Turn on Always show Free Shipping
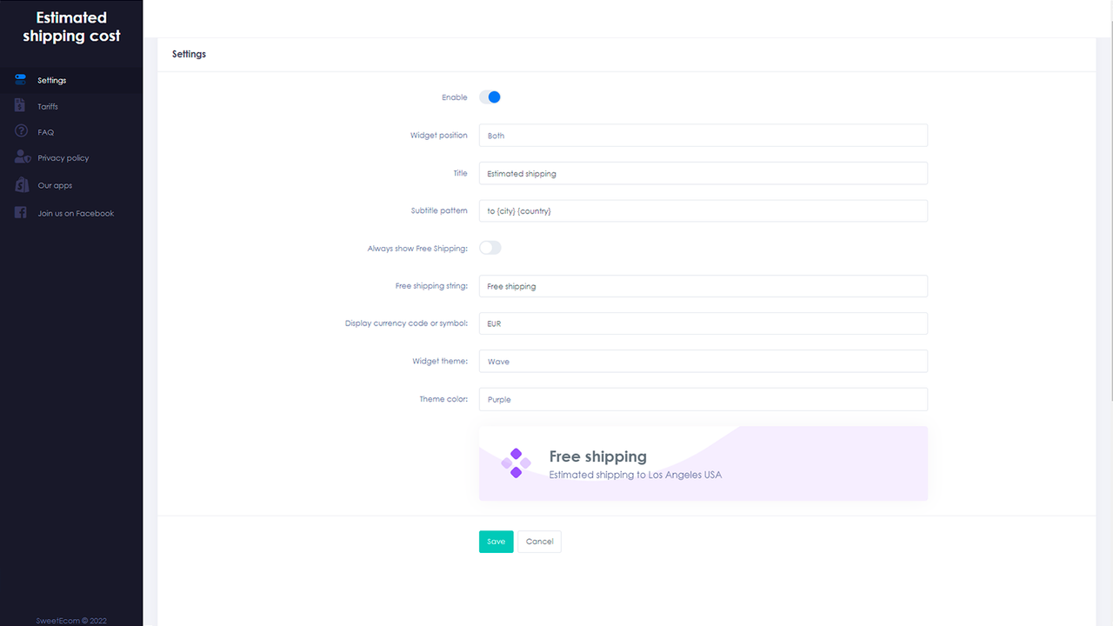Viewport: 1113px width, 626px height. coord(490,248)
